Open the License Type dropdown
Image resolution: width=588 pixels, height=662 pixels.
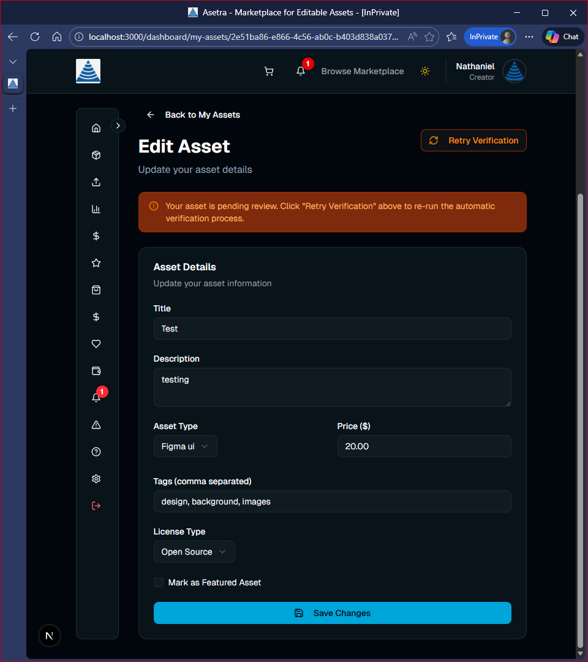194,552
